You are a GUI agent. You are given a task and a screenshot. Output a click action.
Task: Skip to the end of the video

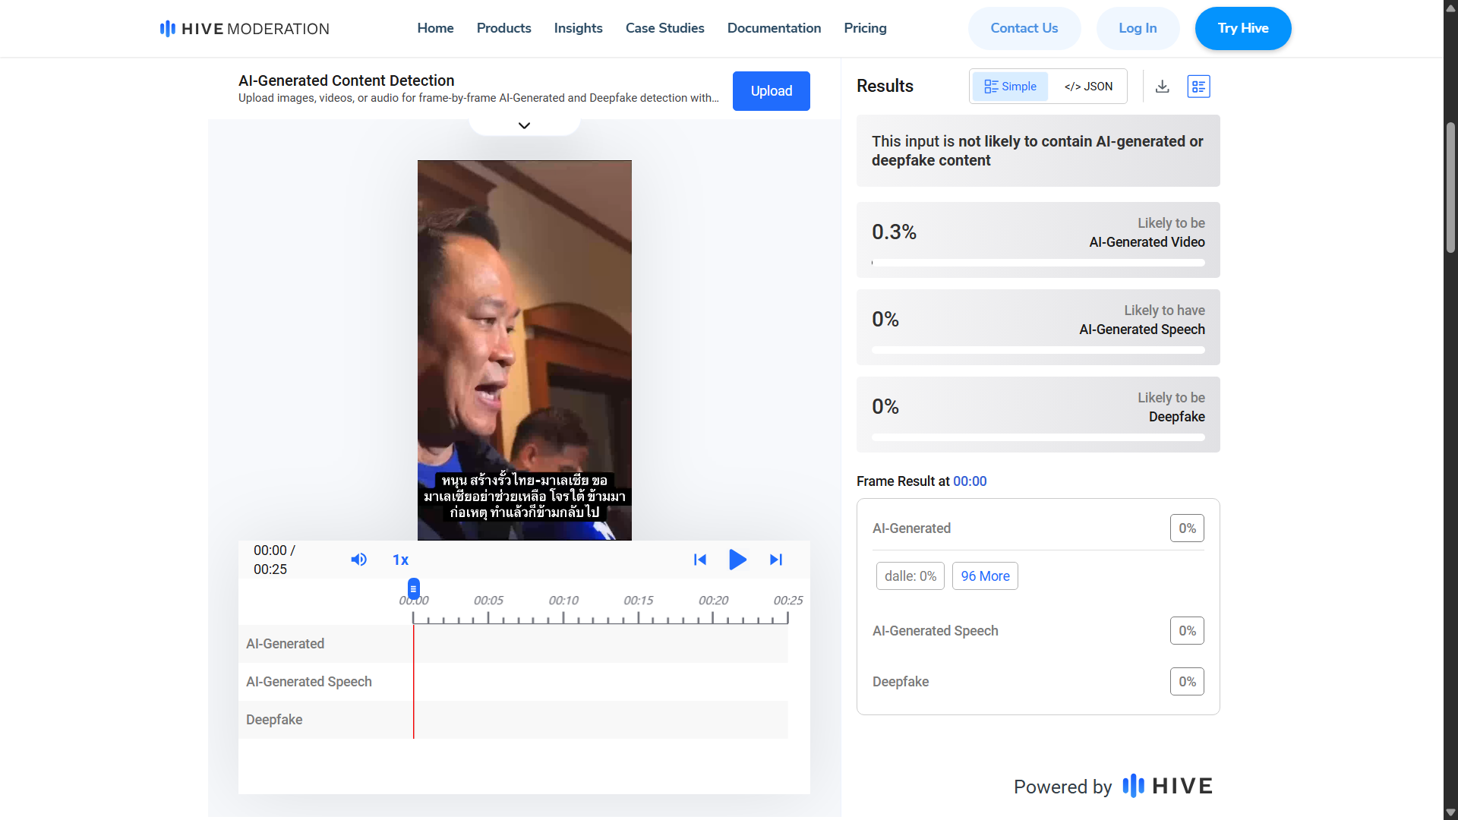pyautogui.click(x=775, y=560)
